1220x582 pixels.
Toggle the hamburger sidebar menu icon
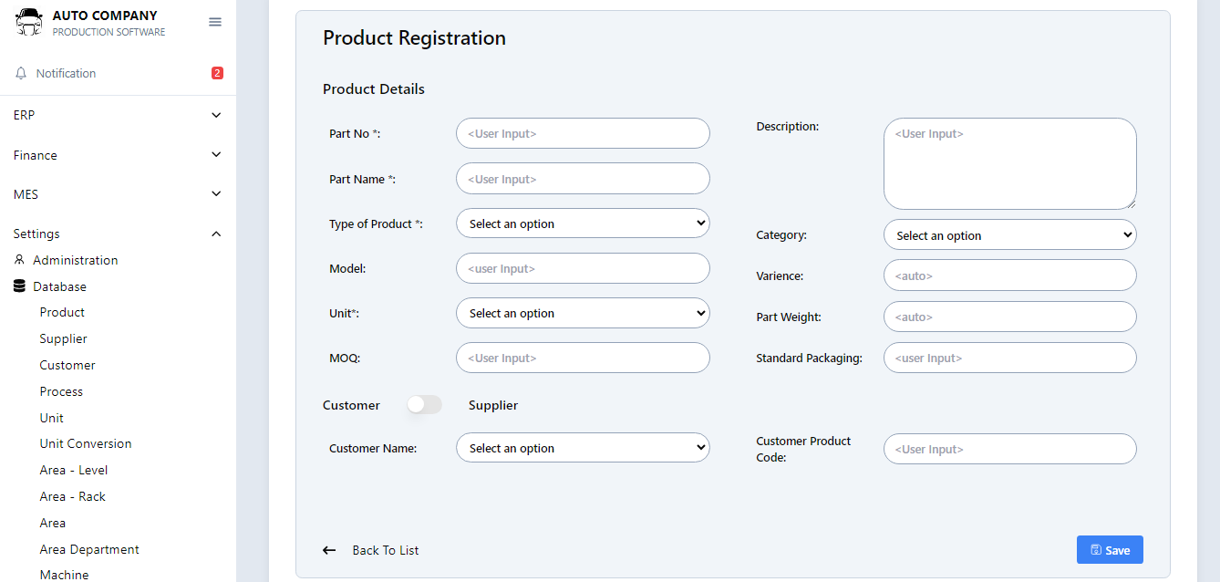click(x=215, y=22)
